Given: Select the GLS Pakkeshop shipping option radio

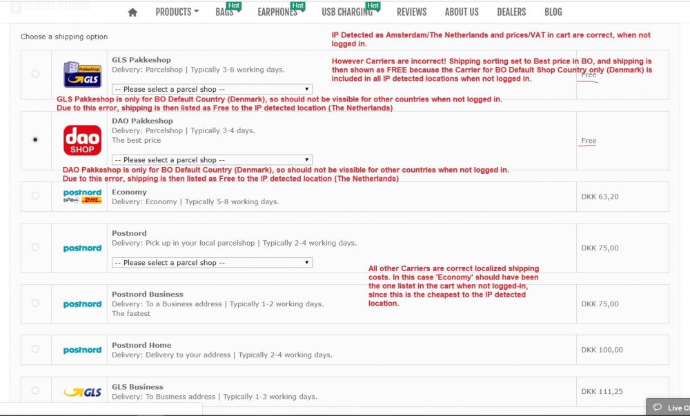Looking at the screenshot, I should coord(35,73).
